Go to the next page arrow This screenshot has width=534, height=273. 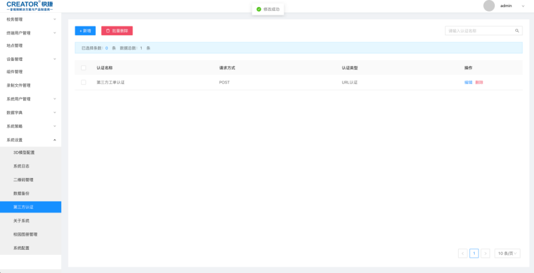[486, 254]
